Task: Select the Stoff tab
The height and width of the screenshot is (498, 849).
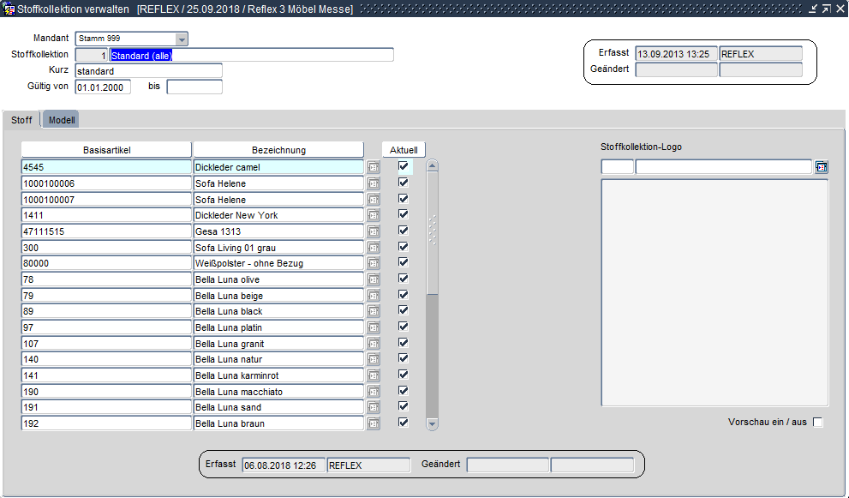Action: [x=21, y=120]
